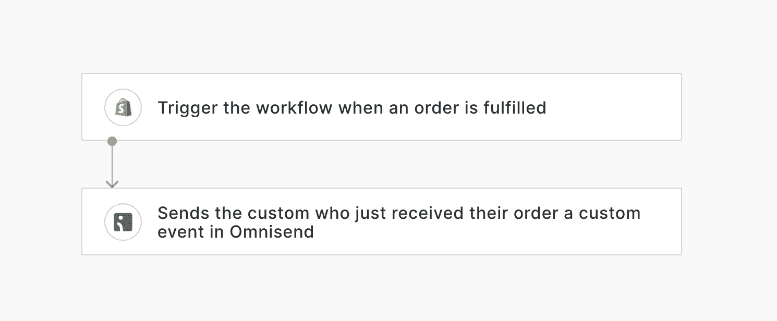Click the words "event in Omnisend"
The width and height of the screenshot is (777, 321).
pos(236,231)
